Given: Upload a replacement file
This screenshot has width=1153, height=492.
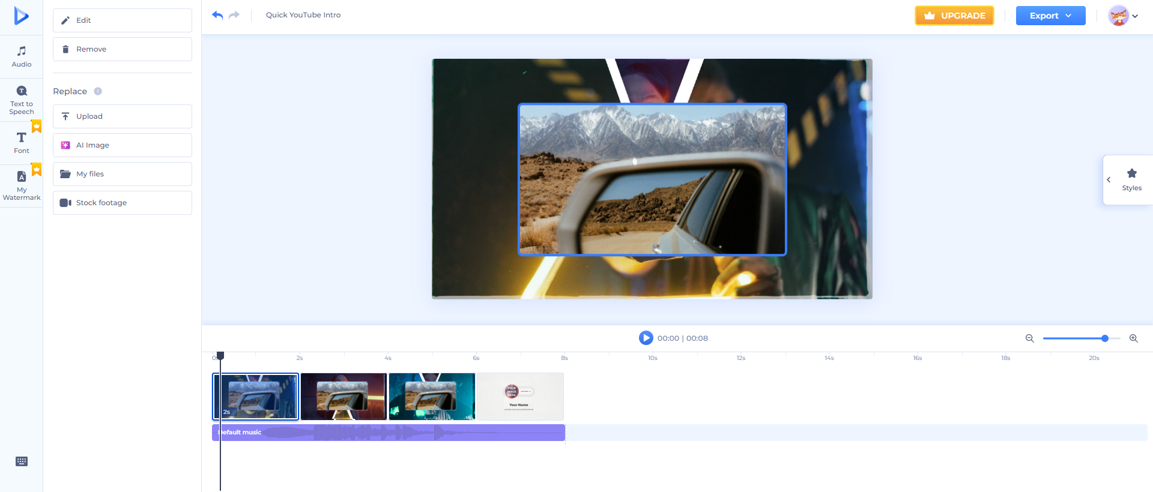Looking at the screenshot, I should tap(123, 116).
